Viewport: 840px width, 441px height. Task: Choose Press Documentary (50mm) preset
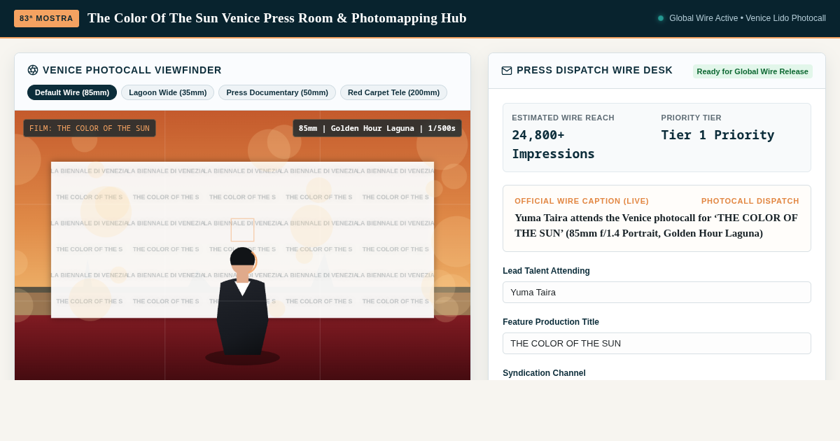pyautogui.click(x=277, y=92)
